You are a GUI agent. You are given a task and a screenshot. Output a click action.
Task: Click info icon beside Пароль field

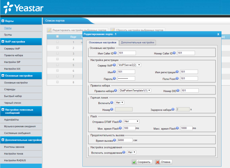pos(115,79)
